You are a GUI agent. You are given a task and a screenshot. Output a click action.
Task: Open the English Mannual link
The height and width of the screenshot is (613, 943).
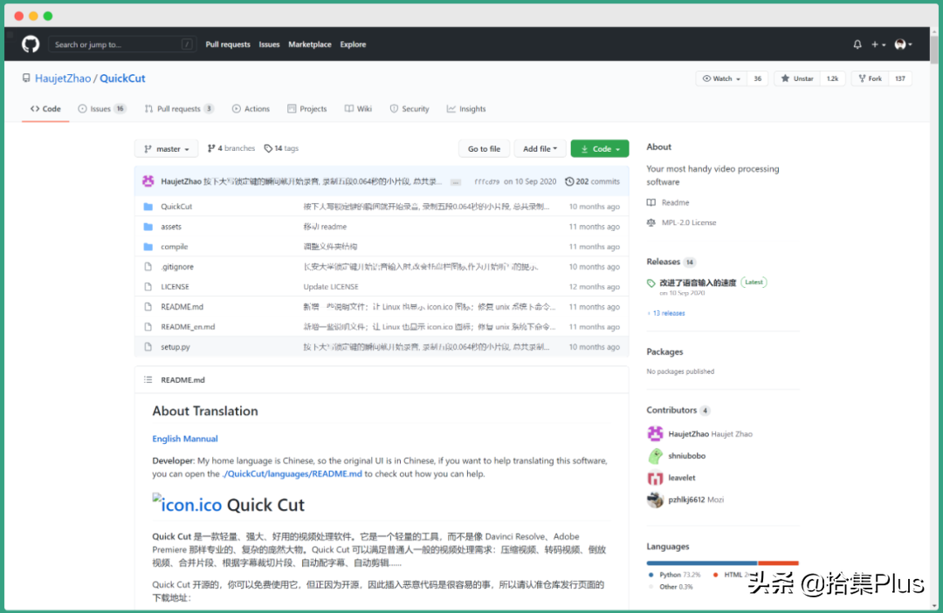pos(185,439)
